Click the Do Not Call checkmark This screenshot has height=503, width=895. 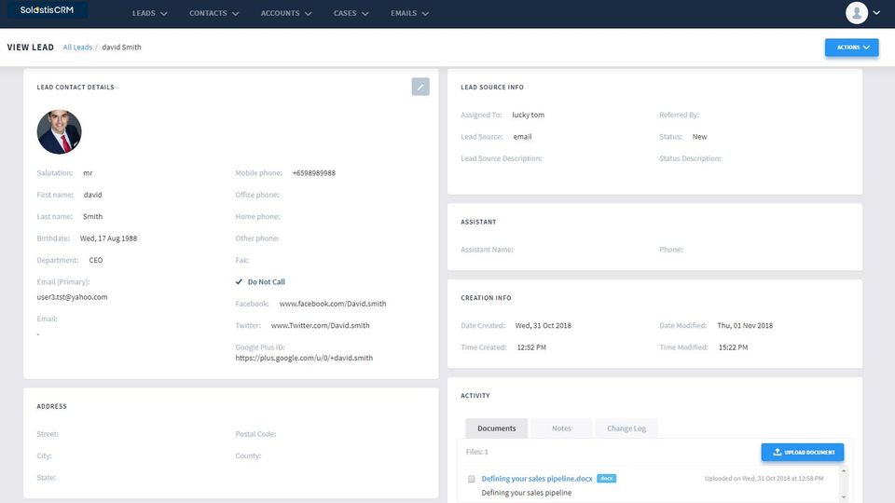click(239, 281)
